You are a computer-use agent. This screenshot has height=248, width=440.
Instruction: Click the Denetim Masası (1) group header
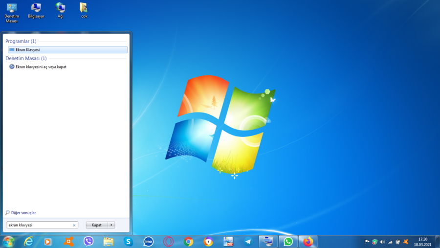click(26, 58)
